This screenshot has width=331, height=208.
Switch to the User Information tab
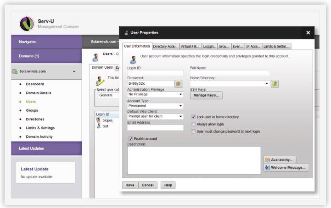137,46
